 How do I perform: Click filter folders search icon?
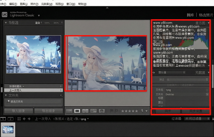click(8, 101)
